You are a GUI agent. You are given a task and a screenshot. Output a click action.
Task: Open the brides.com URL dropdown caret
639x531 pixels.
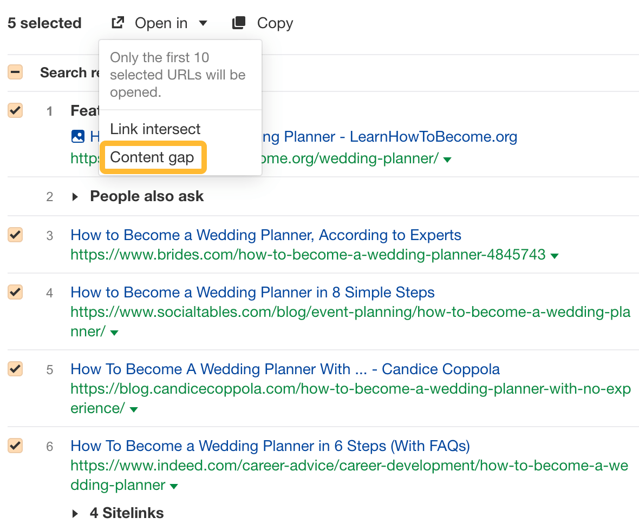click(555, 255)
